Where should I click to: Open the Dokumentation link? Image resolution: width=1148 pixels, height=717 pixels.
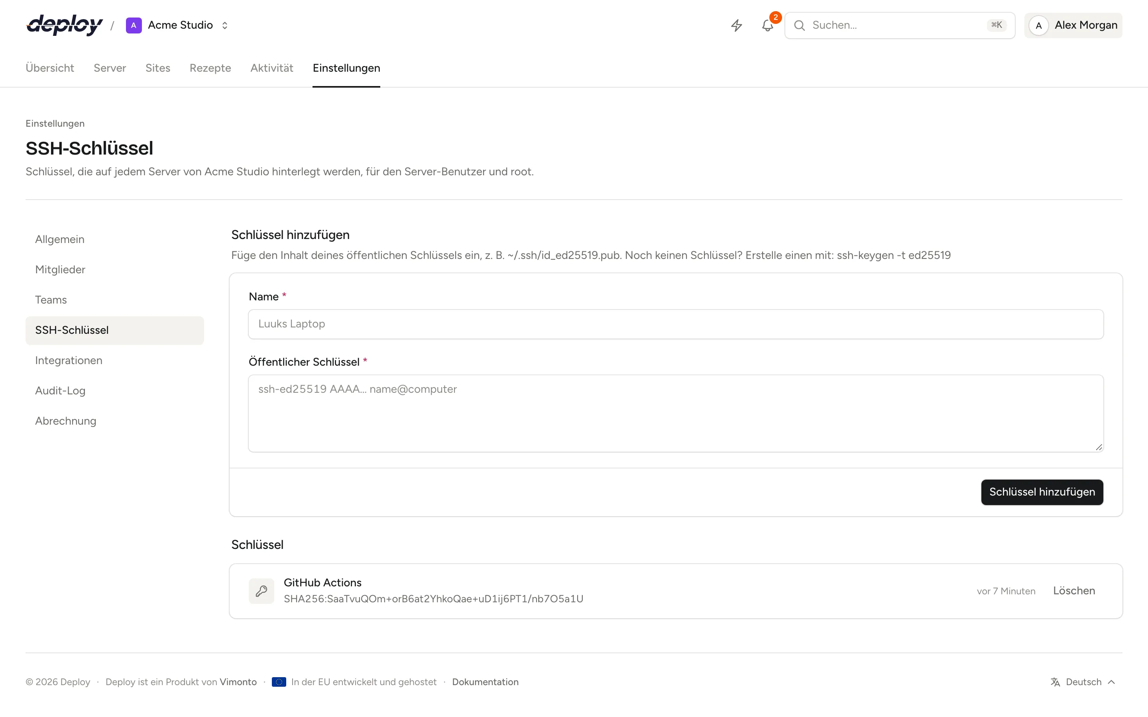[485, 682]
